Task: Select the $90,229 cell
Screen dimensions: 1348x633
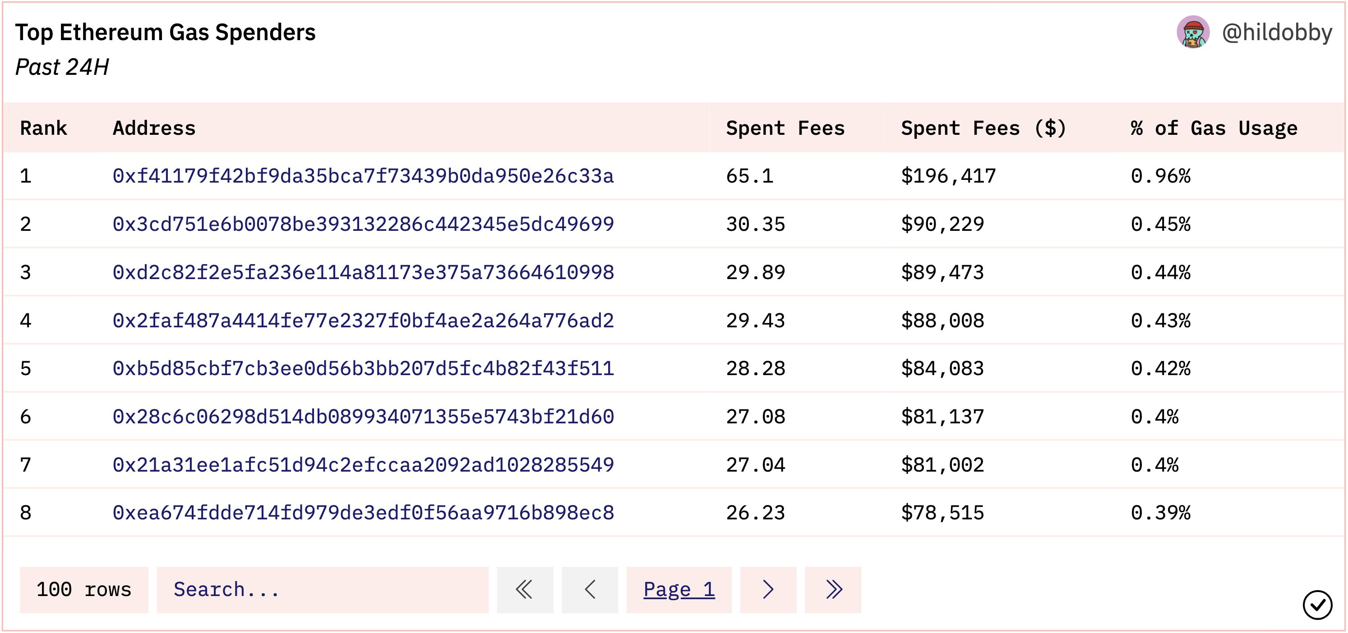Action: 942,224
